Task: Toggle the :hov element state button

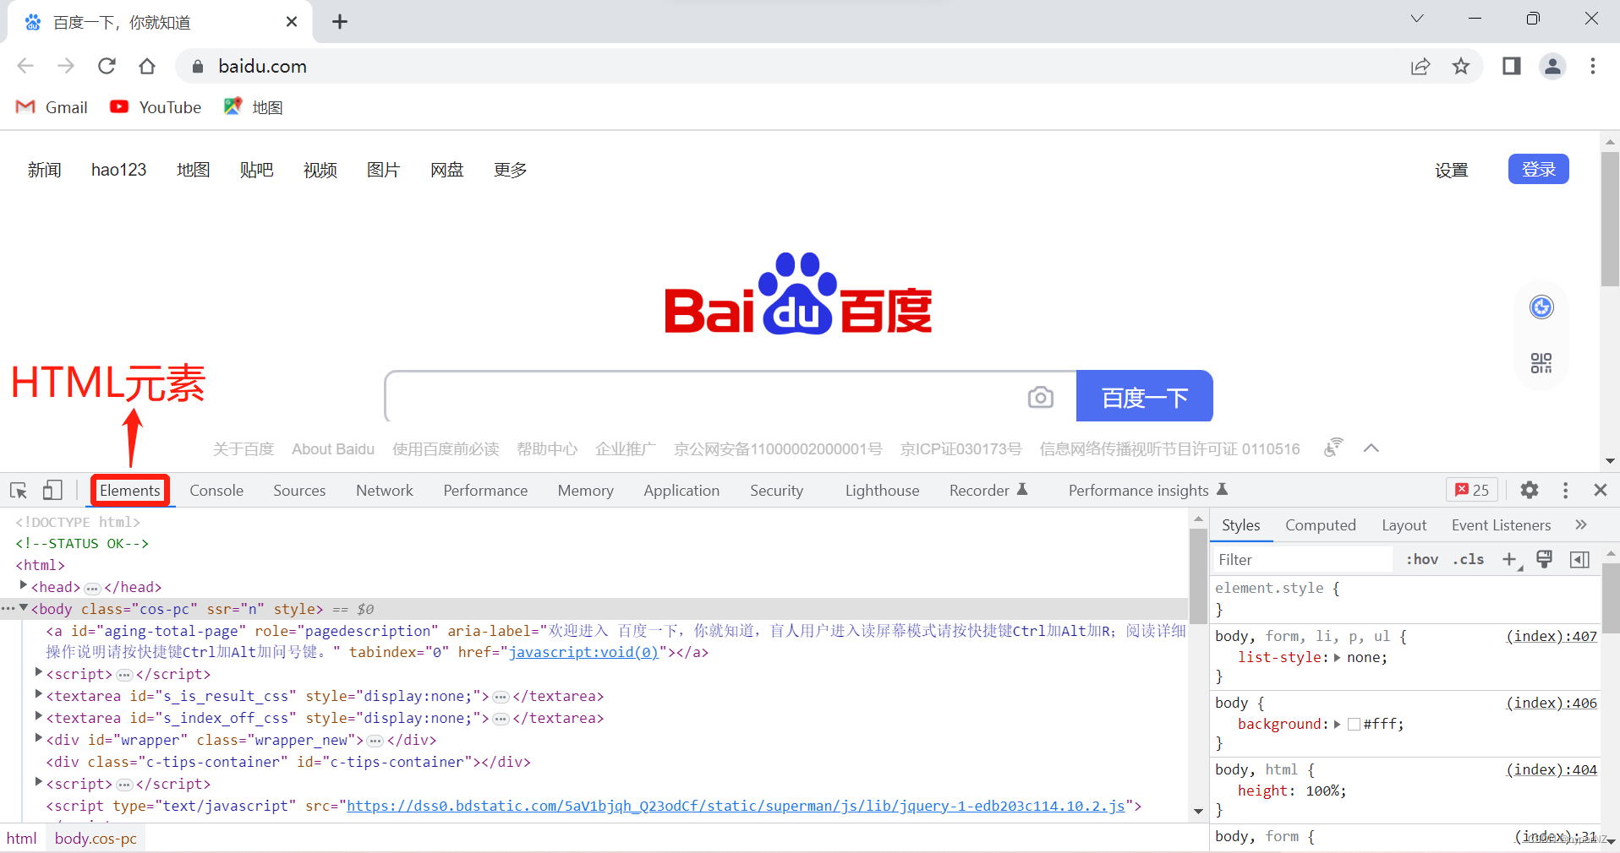Action: click(x=1422, y=559)
